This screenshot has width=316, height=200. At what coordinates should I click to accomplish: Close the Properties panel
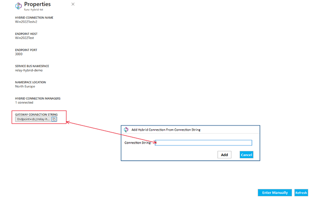click(x=73, y=4)
